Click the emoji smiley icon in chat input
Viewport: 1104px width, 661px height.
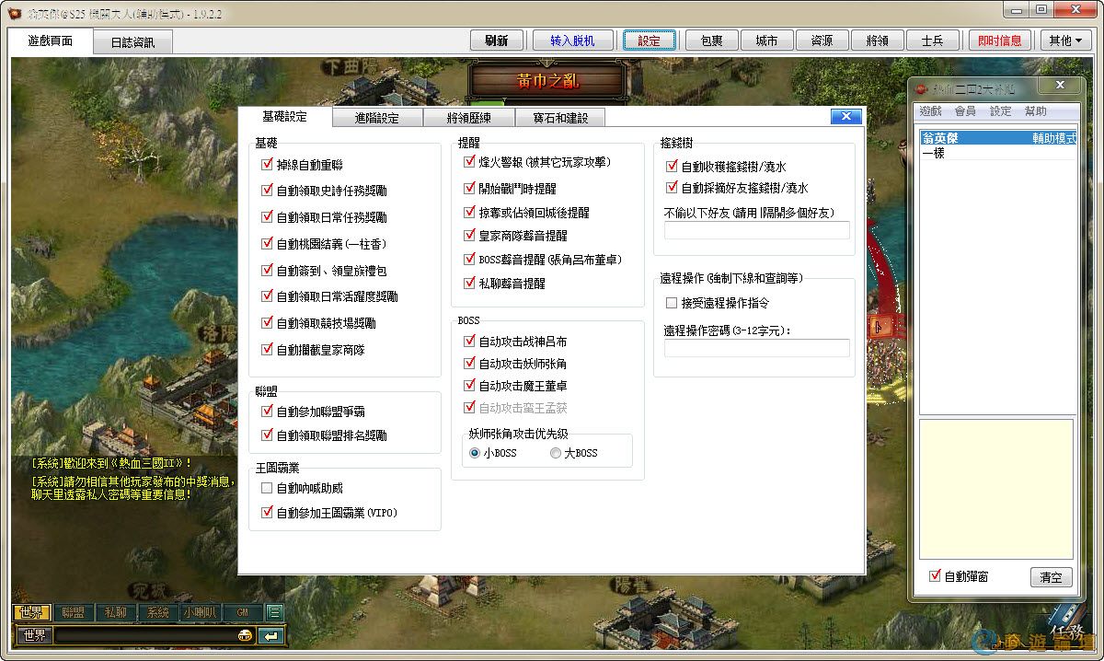pos(246,635)
